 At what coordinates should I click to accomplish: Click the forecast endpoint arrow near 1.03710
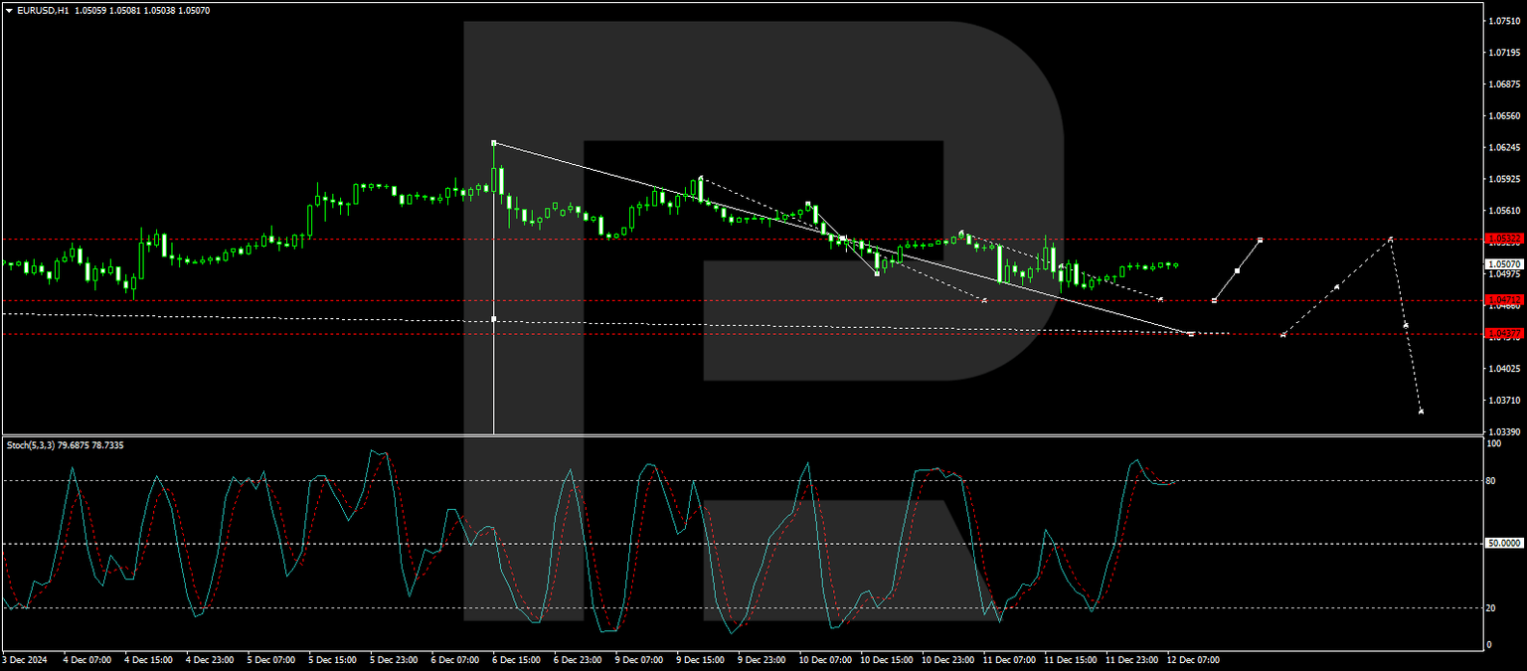(1420, 410)
